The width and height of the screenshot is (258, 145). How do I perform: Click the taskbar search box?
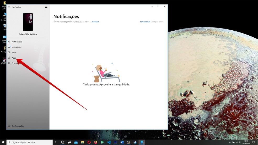click(30, 142)
